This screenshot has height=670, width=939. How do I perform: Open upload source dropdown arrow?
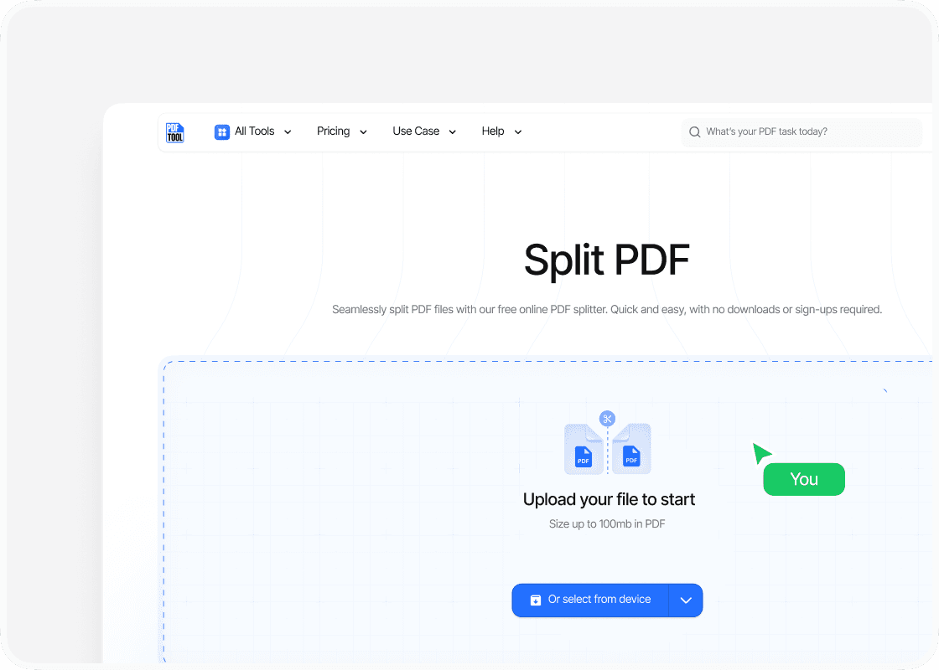pyautogui.click(x=686, y=600)
